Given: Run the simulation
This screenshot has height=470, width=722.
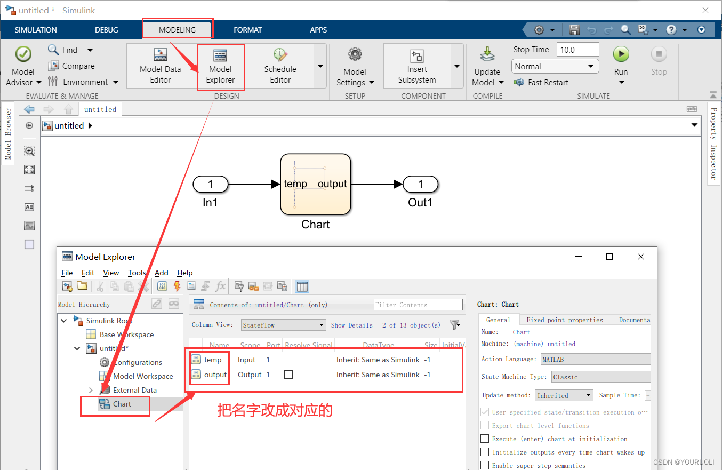Looking at the screenshot, I should 621,54.
